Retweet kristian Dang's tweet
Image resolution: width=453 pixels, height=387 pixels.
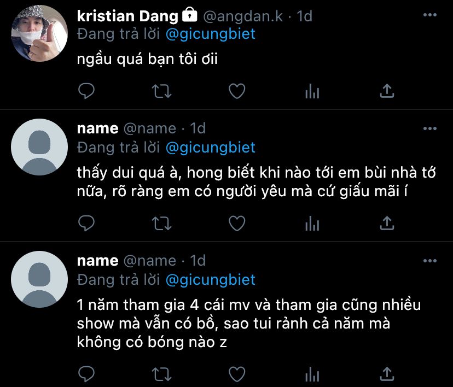click(x=161, y=91)
